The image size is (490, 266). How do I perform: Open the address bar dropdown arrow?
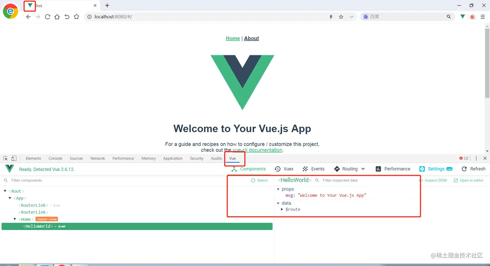(351, 17)
